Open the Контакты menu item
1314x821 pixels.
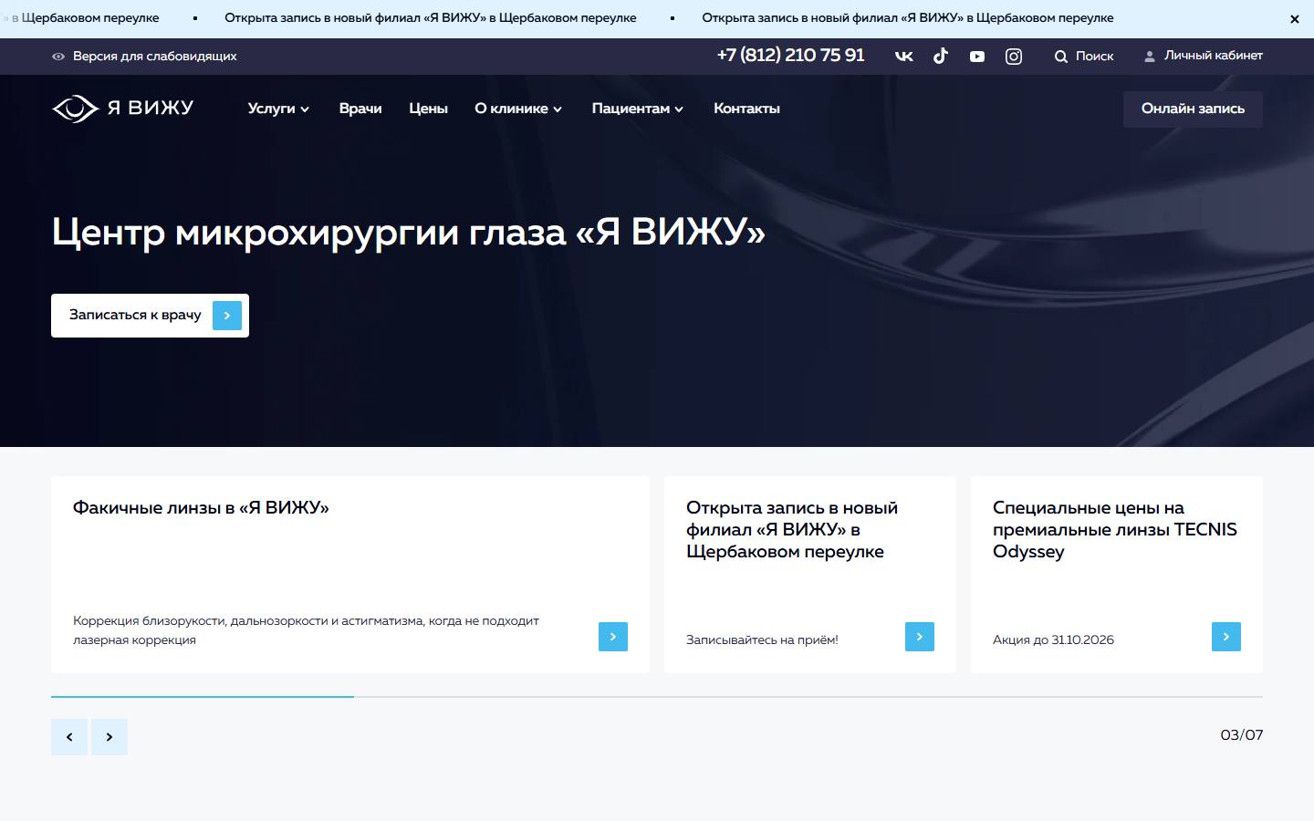[746, 109]
